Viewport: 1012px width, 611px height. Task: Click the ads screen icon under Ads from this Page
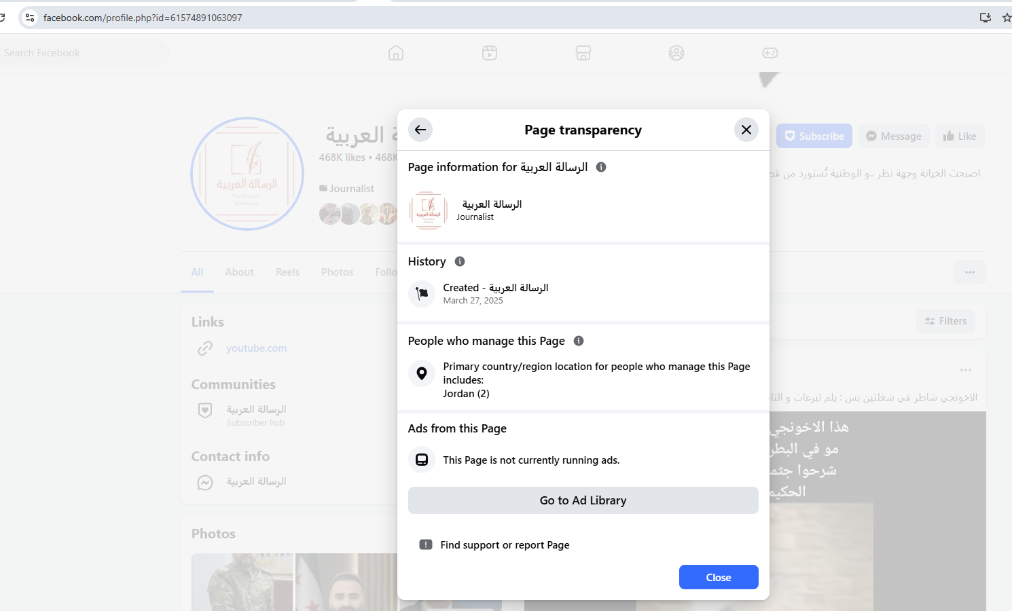pos(422,460)
